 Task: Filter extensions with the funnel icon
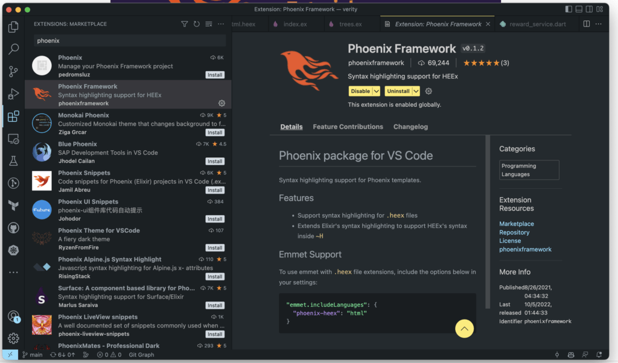coord(184,24)
